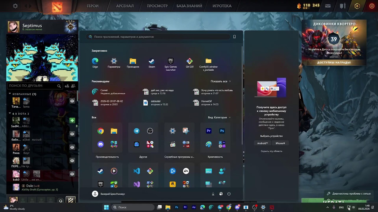Click ДОСТУПНЫ НАГРАДЫ banner button
Screen dimensions: 378x212
pyautogui.click(x=334, y=62)
